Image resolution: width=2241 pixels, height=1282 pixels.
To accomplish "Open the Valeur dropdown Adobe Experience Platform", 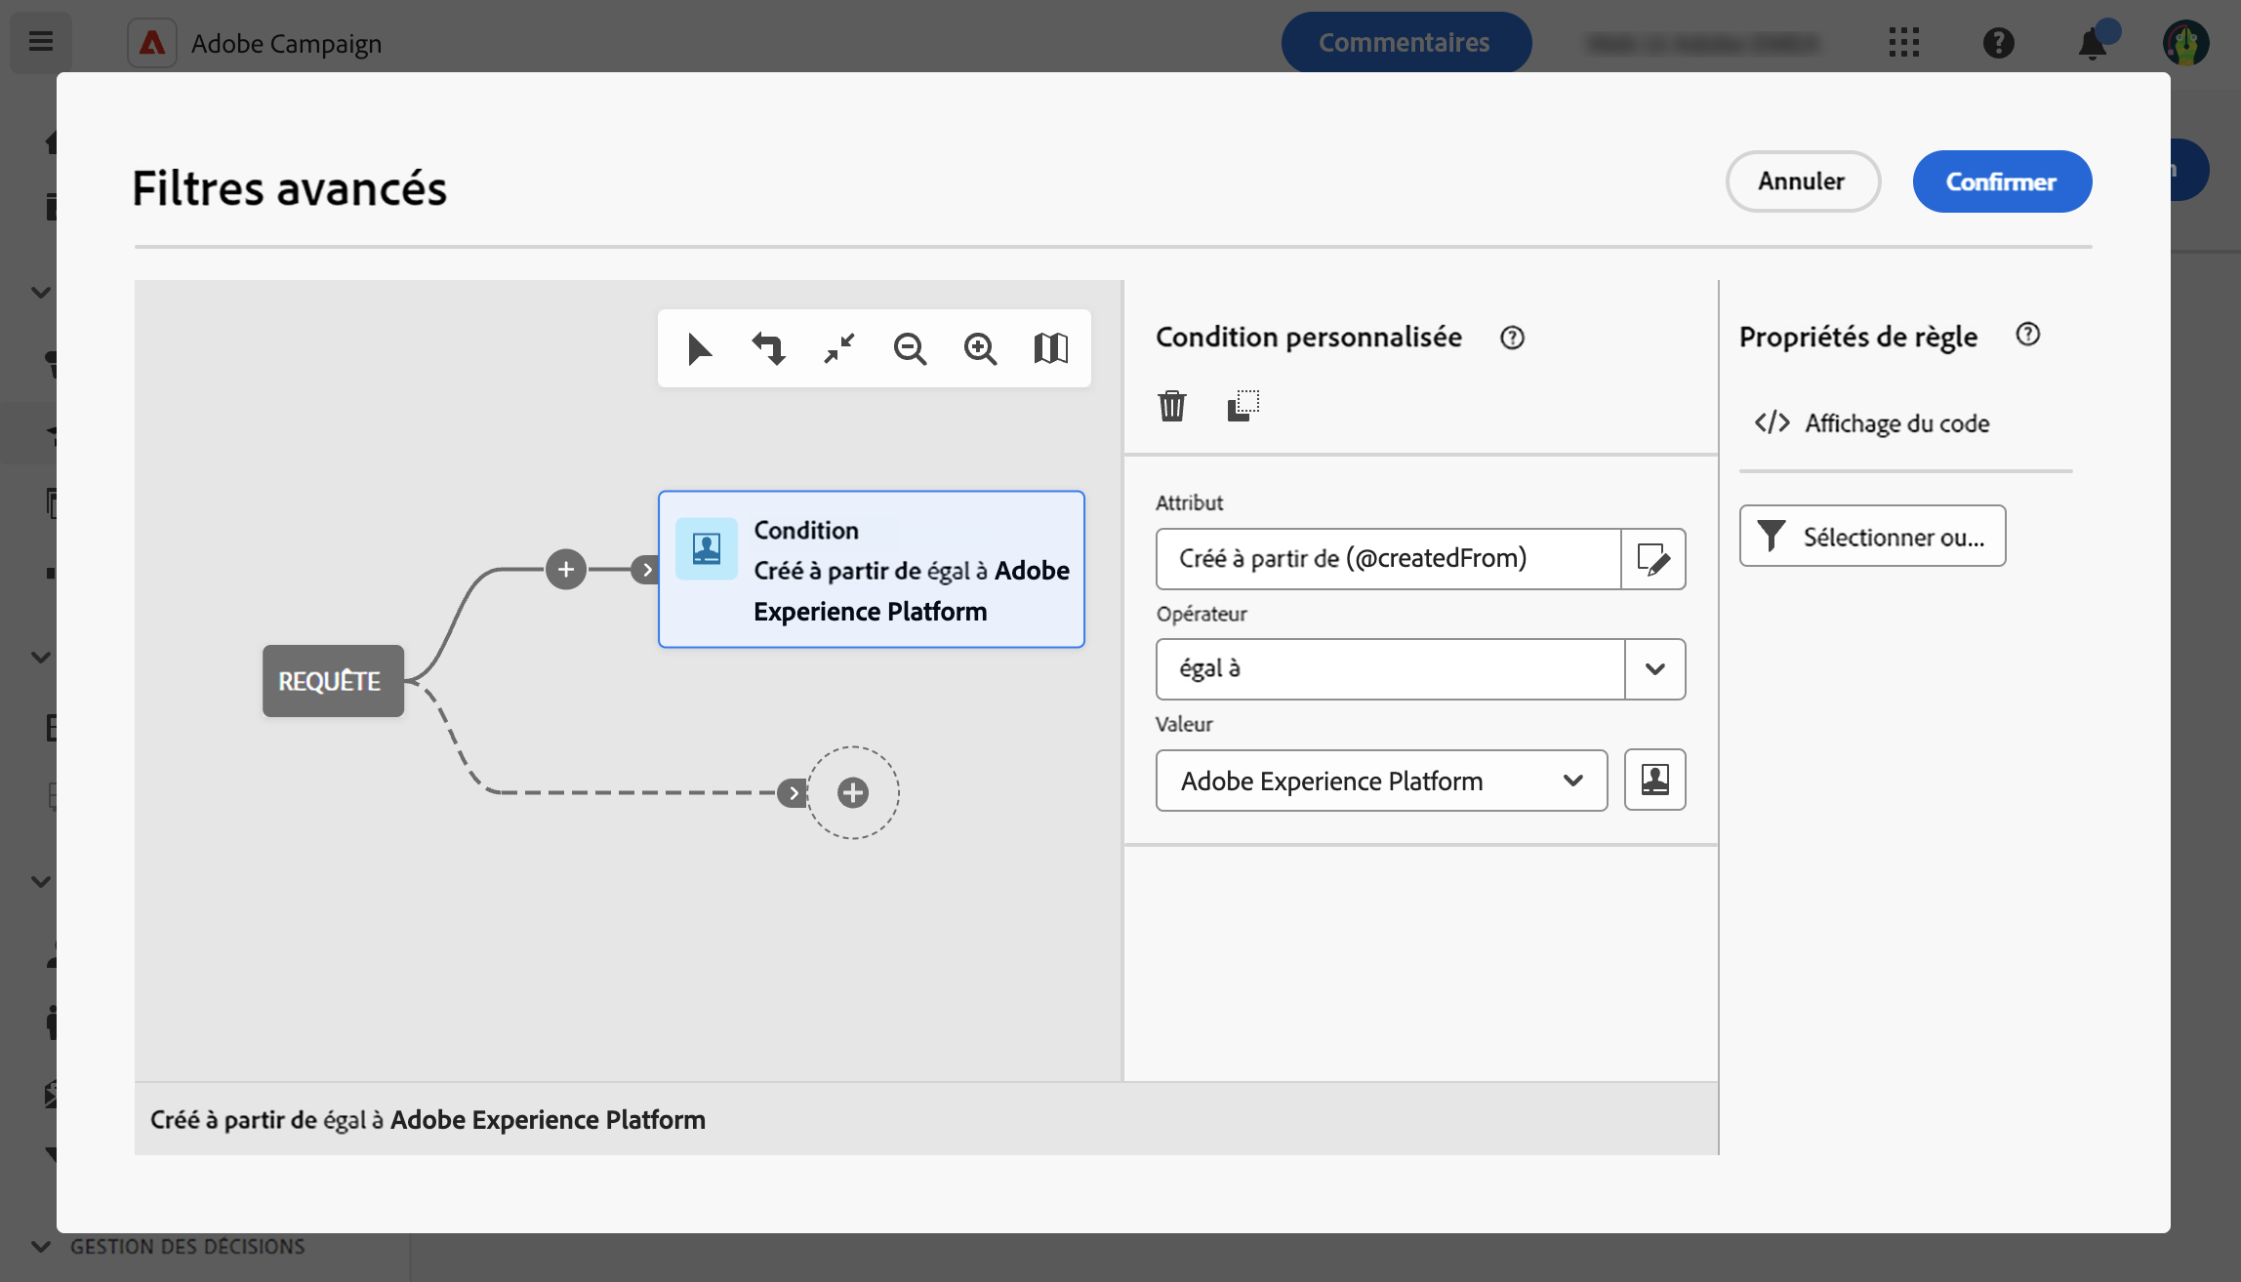I will (1381, 781).
